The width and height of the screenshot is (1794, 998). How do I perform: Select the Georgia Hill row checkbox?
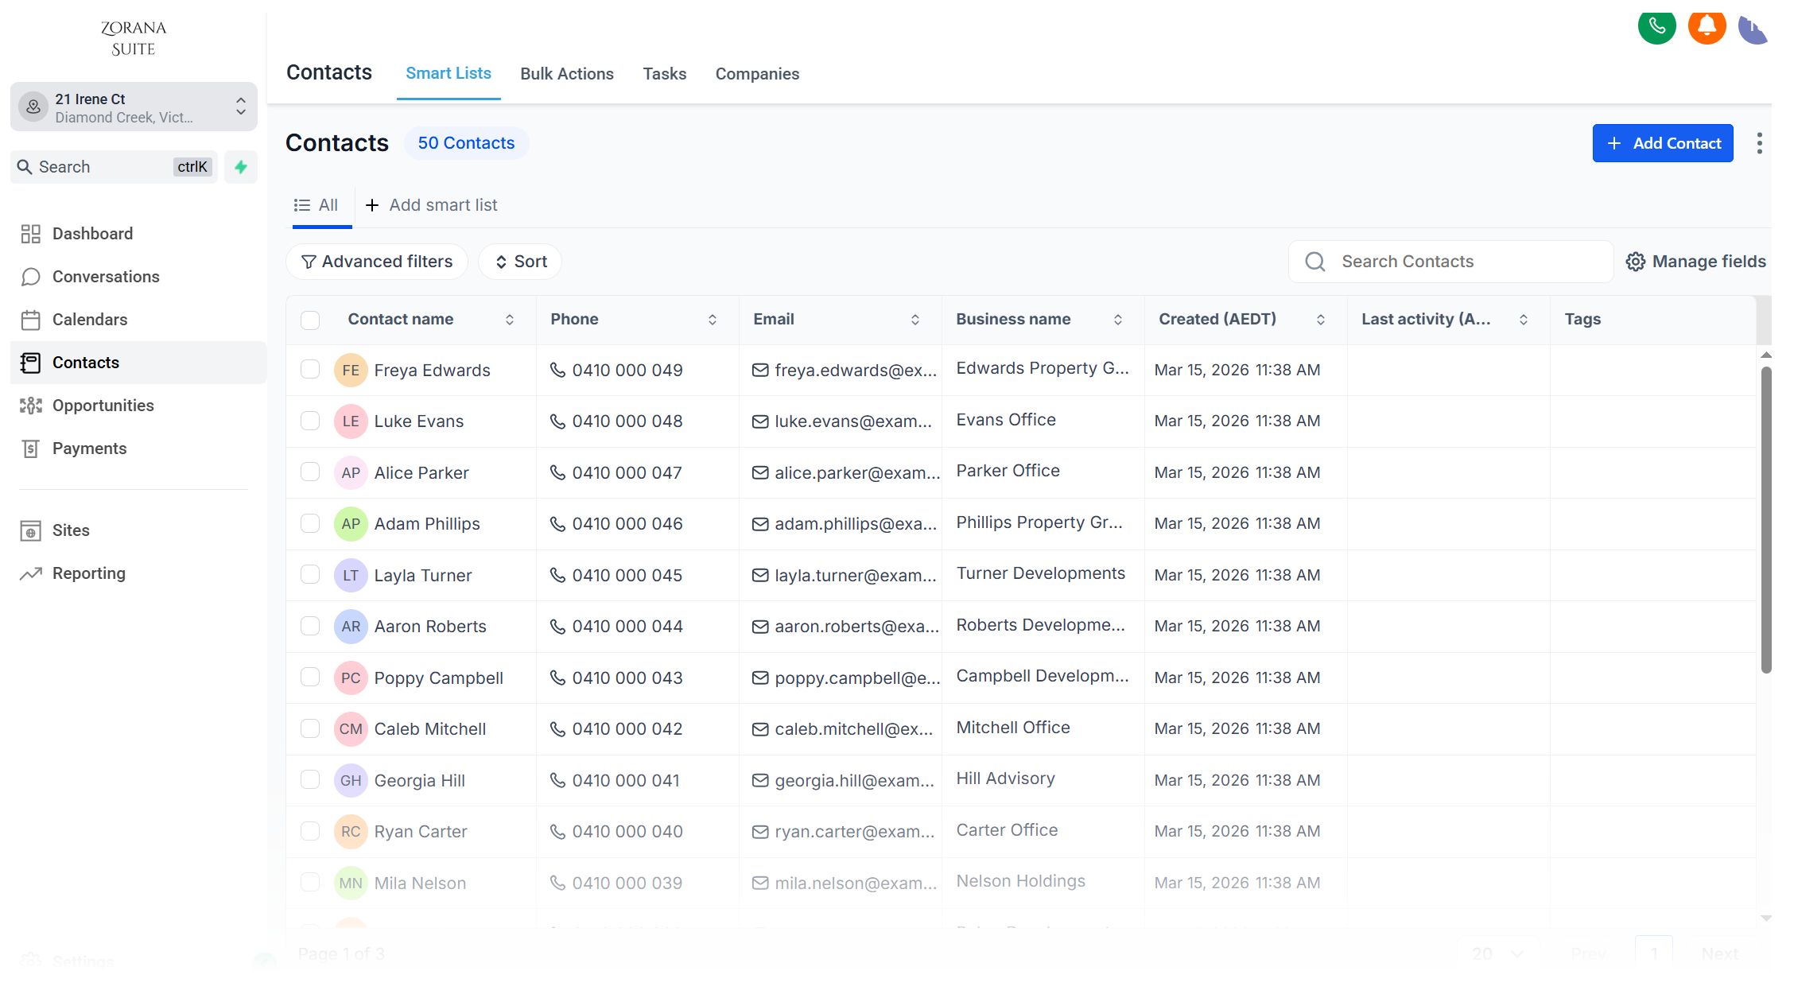coord(310,780)
